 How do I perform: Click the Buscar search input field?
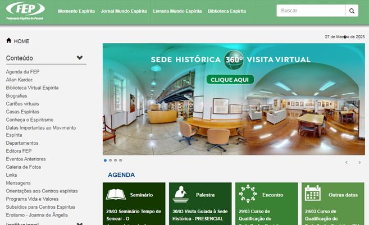(311, 11)
